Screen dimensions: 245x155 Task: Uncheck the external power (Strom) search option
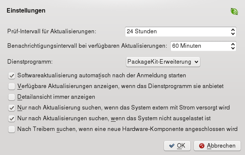coord(11,108)
